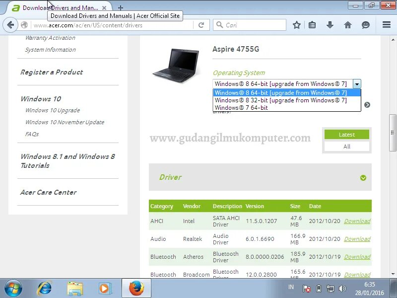Click the Firefox taskbar icon

(x=136, y=289)
